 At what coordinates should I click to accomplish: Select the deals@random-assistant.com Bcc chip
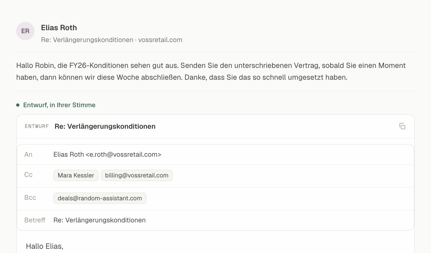[x=100, y=198]
